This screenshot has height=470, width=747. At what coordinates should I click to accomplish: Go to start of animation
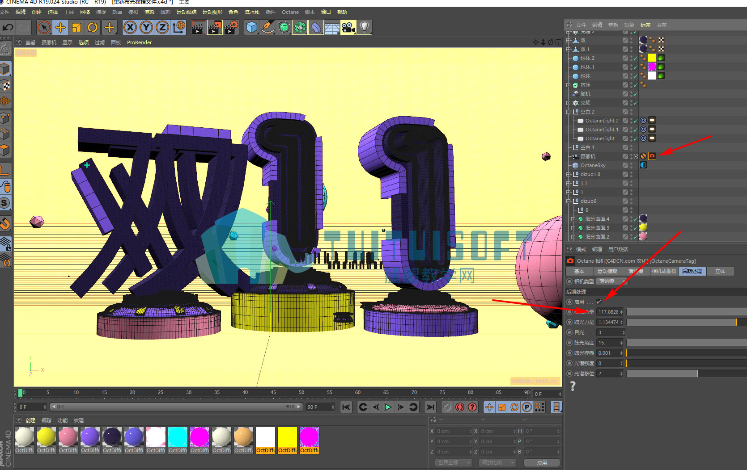[x=346, y=407]
